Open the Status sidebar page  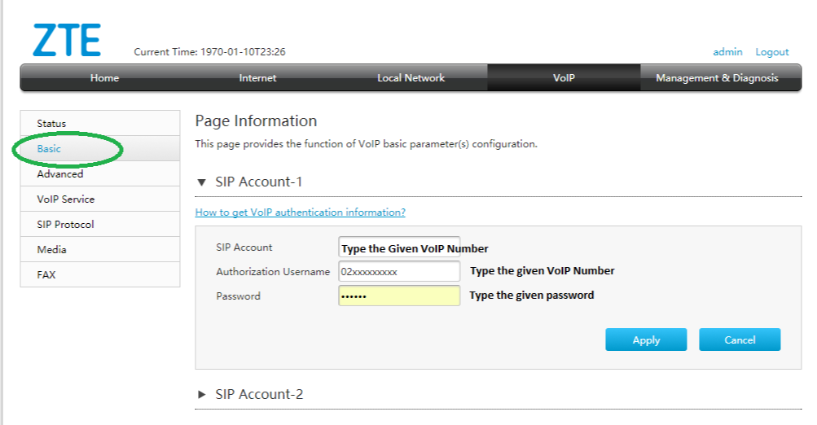51,124
